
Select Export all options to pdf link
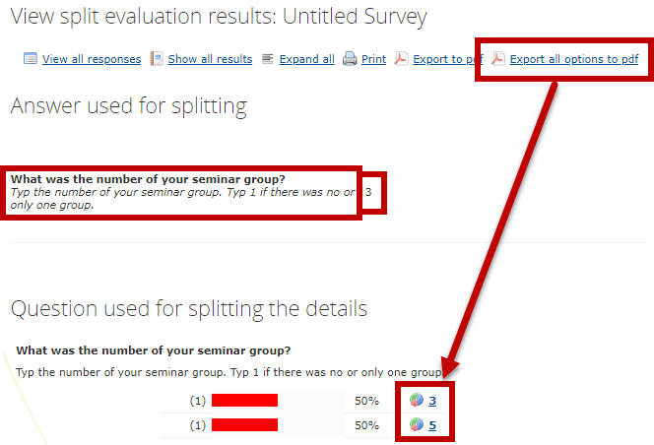tap(574, 59)
